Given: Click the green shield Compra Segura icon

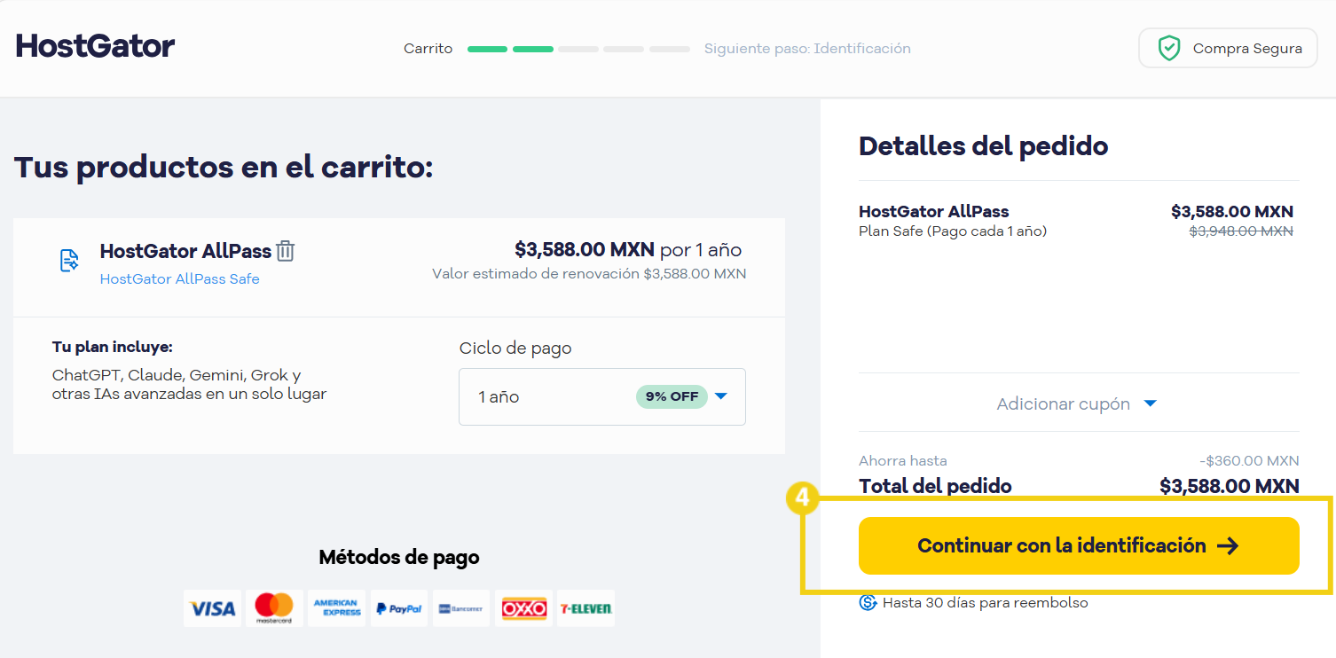Looking at the screenshot, I should 1169,48.
